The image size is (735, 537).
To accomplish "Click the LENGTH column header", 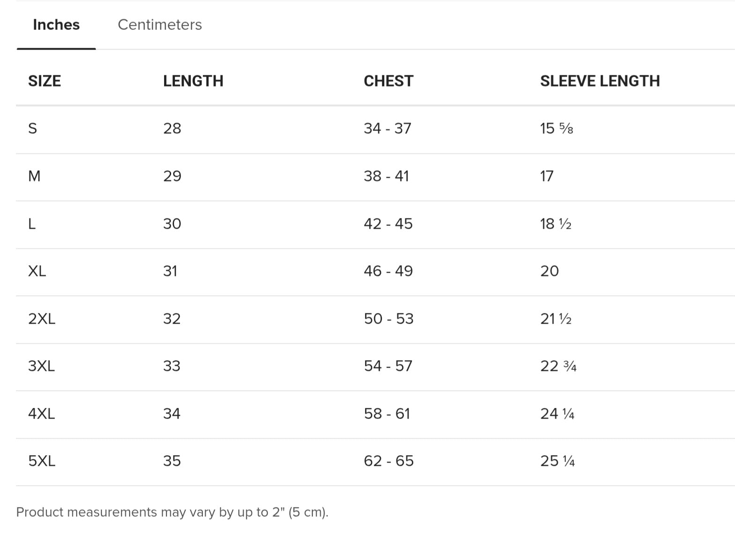I will click(x=193, y=81).
